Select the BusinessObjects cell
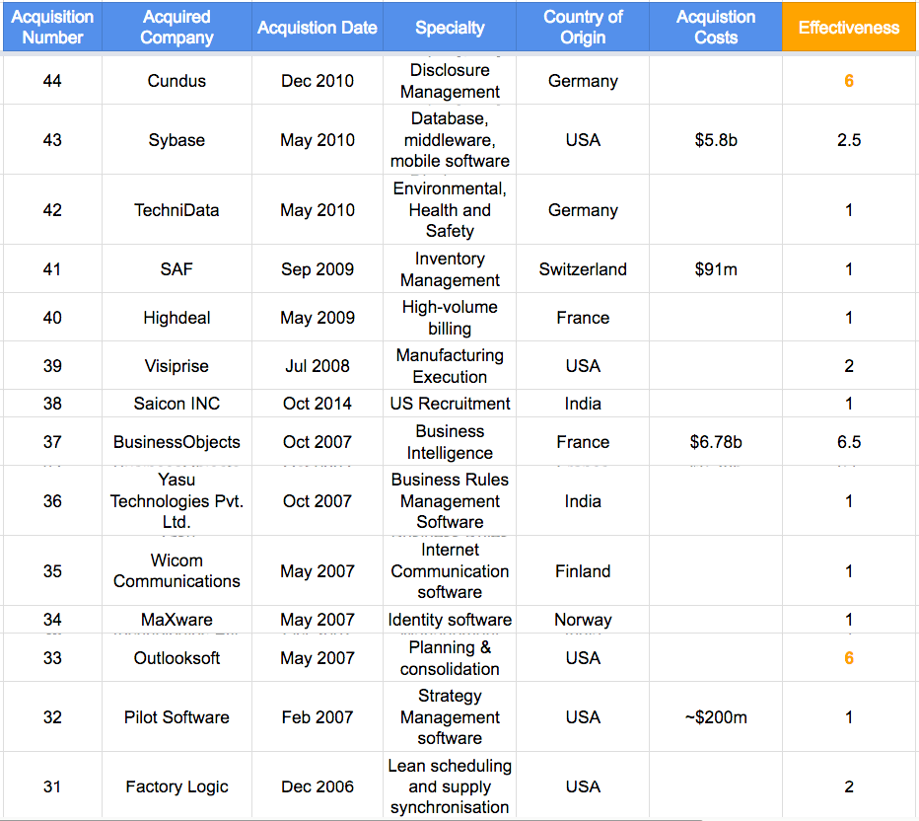Screen dimensions: 919x821 pyautogui.click(x=177, y=441)
